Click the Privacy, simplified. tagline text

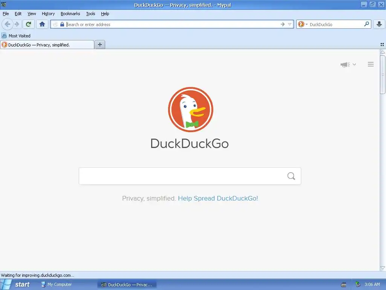click(x=149, y=198)
